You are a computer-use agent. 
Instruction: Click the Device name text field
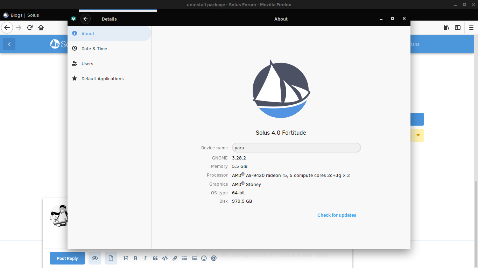[296, 148]
